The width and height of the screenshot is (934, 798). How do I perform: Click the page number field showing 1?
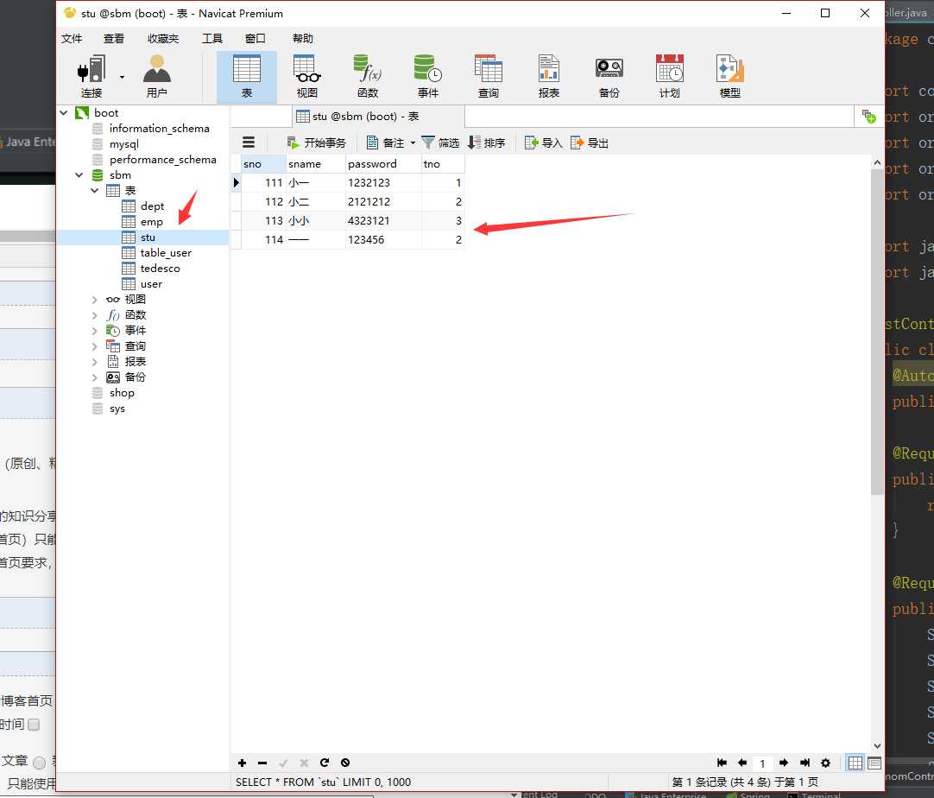coord(762,763)
